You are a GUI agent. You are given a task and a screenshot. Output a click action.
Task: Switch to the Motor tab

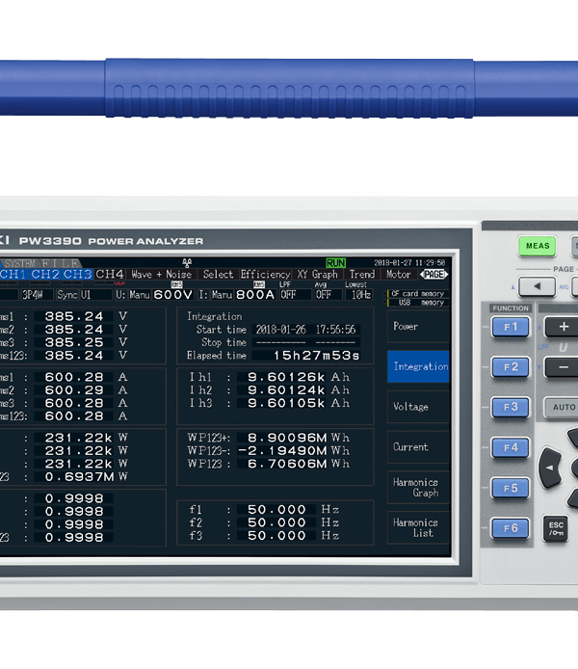coord(398,275)
